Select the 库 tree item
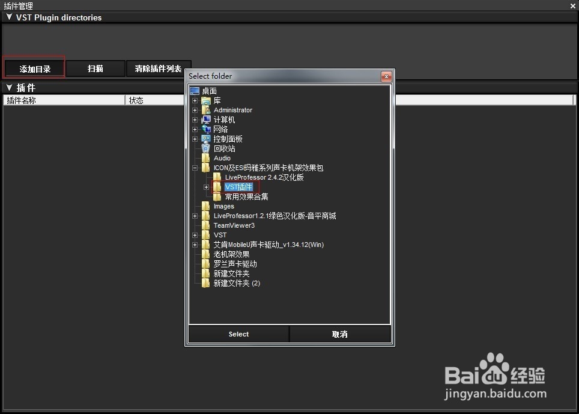Viewport: 579px width, 414px height. pyautogui.click(x=217, y=100)
